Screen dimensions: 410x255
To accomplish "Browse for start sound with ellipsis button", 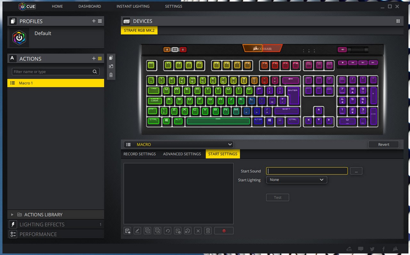I will [x=356, y=171].
